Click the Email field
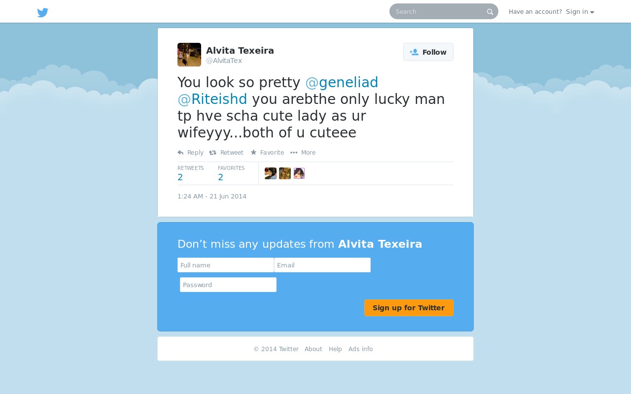 322,265
